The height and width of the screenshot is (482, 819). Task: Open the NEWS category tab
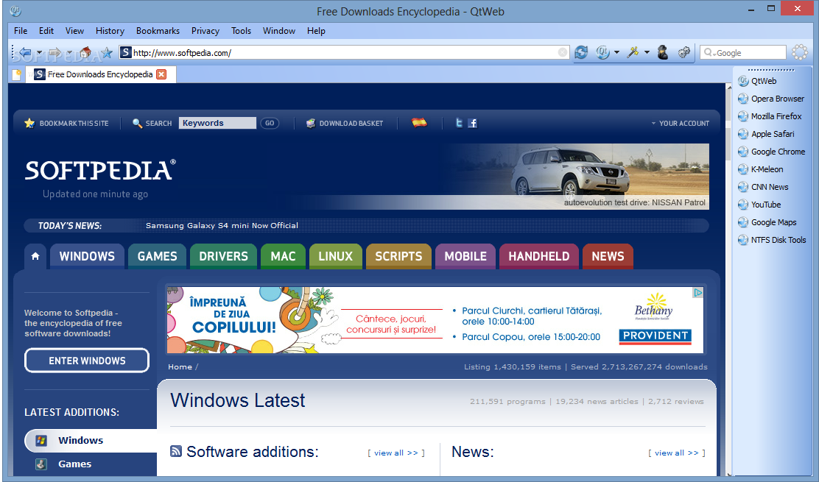(608, 256)
